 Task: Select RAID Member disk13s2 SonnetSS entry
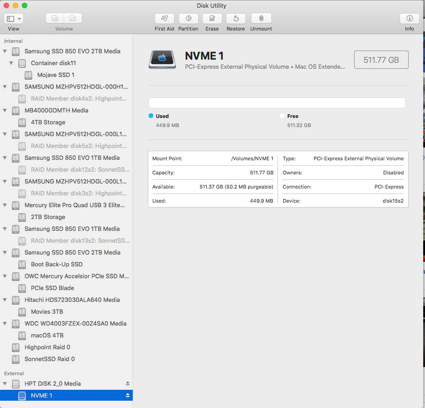[x=66, y=240]
